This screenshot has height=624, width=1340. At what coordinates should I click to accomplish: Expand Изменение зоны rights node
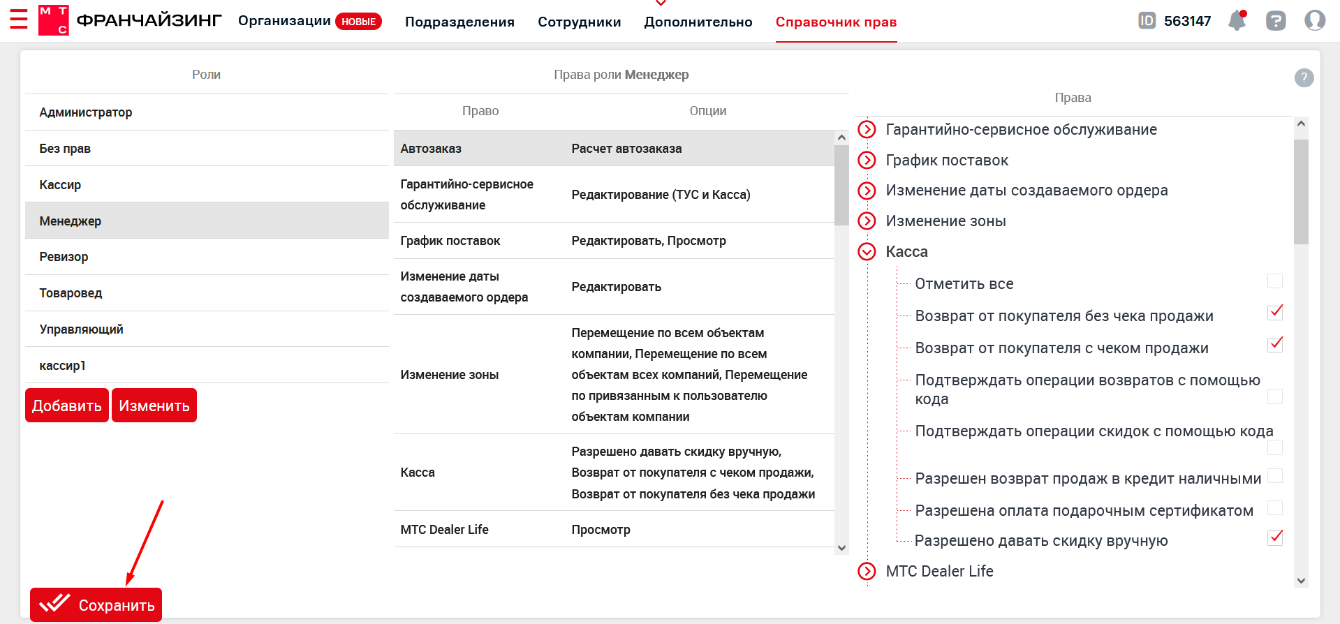coord(867,221)
